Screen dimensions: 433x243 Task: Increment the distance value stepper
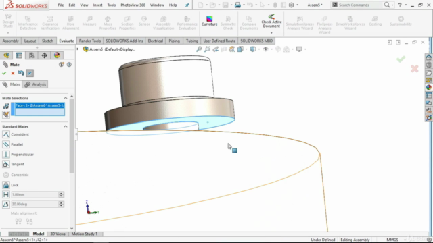[x=61, y=193]
